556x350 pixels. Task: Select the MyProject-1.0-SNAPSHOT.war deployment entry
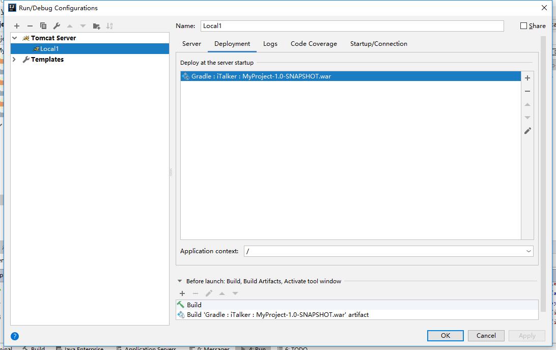pos(350,76)
